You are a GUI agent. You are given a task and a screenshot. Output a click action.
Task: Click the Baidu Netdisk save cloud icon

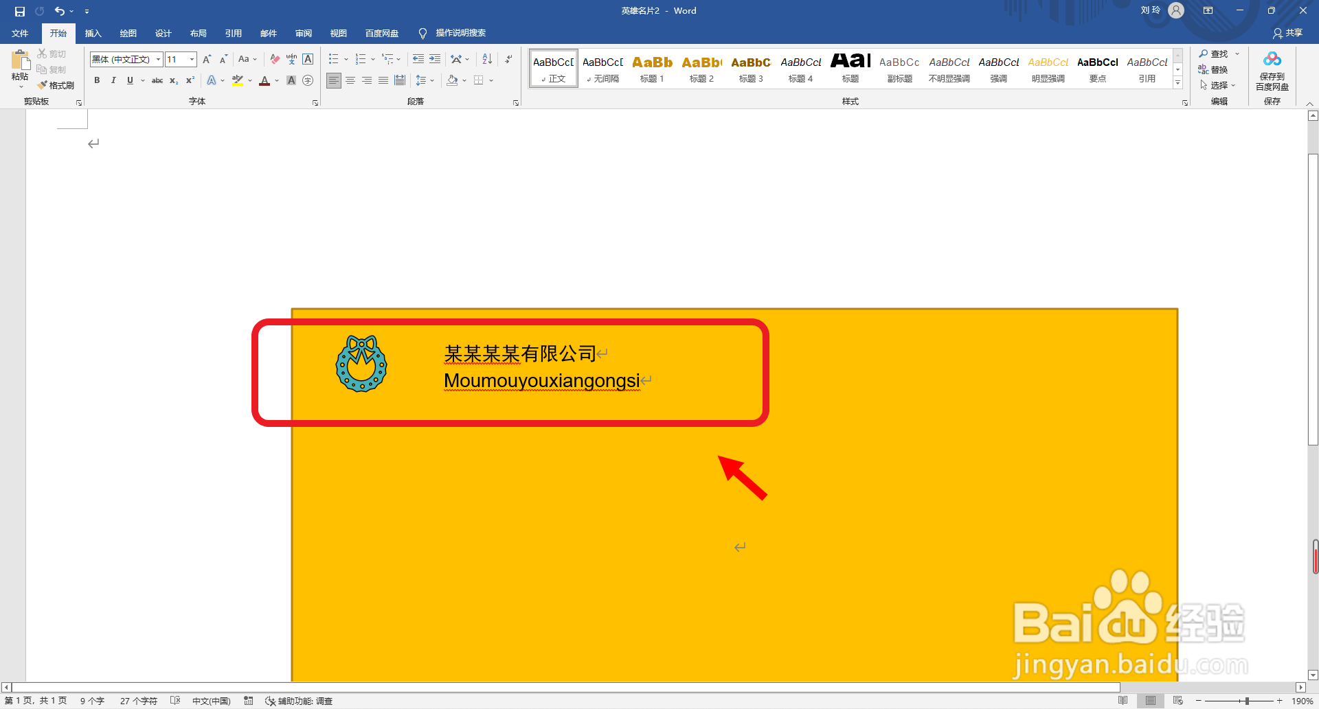pyautogui.click(x=1272, y=60)
